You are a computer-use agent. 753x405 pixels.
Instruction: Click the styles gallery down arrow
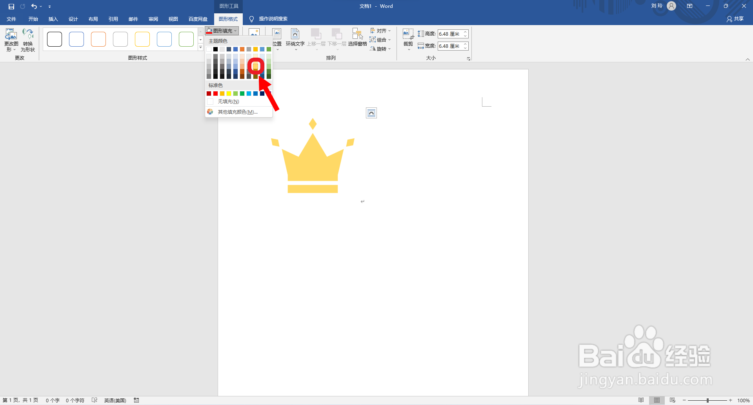(200, 40)
